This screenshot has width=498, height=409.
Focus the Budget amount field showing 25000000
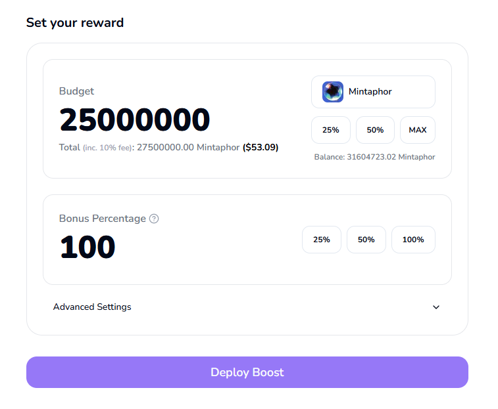pos(135,120)
